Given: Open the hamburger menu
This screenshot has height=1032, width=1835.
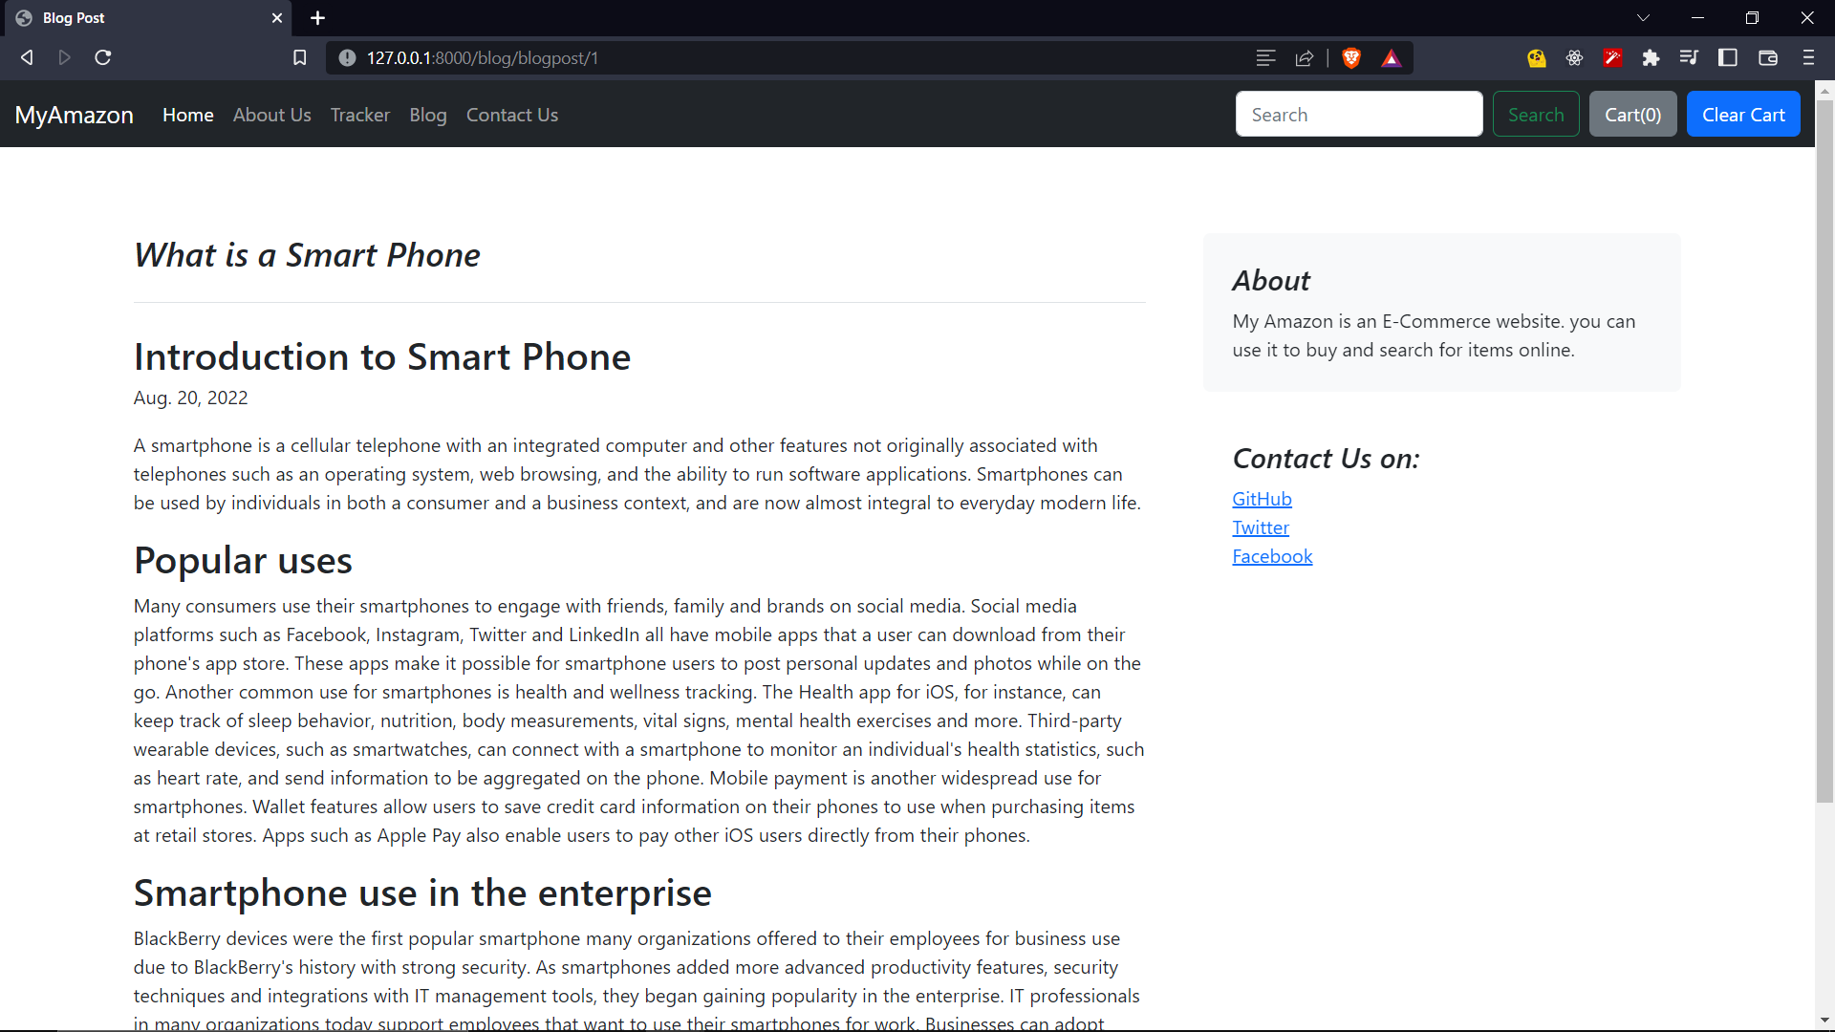Looking at the screenshot, I should click(x=1808, y=57).
